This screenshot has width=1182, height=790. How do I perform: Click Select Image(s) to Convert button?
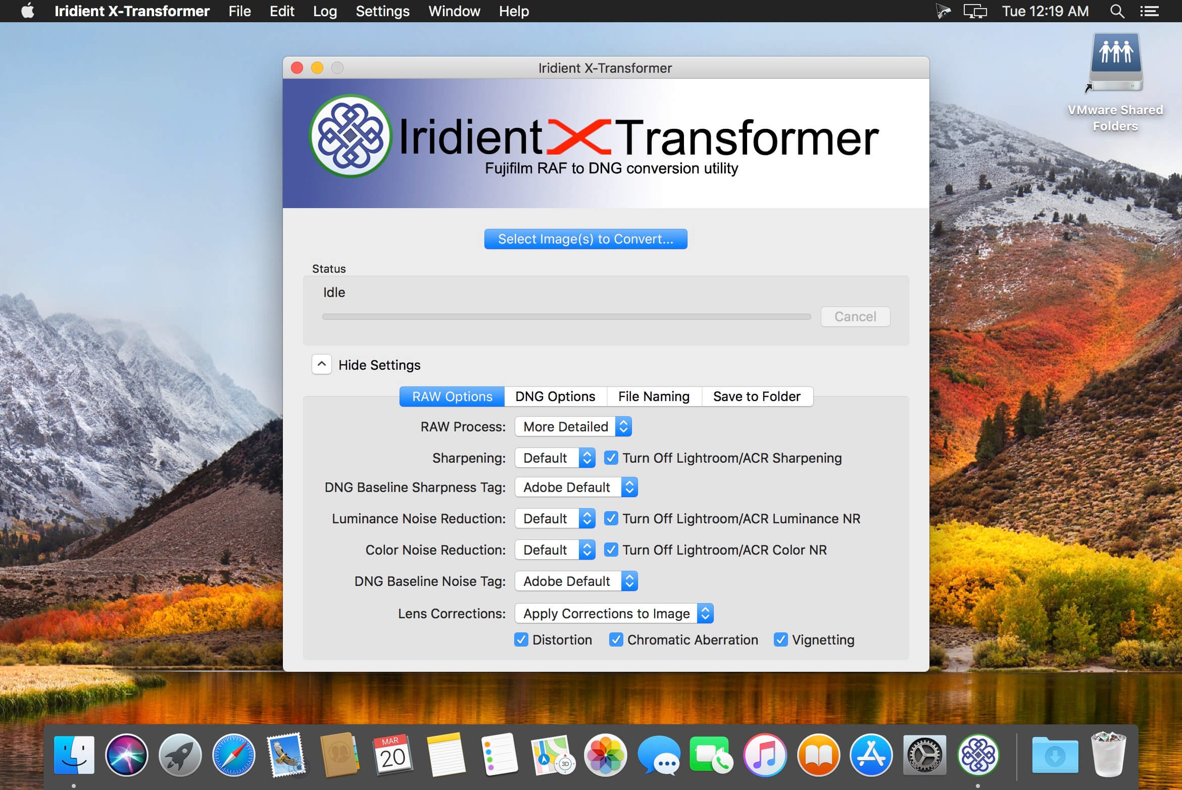[585, 239]
